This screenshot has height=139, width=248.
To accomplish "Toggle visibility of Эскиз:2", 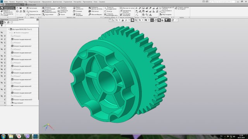I will click(2, 42).
